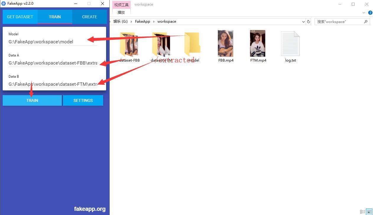
Task: Select the FTM.mp4 video thumbnail
Action: (257, 43)
